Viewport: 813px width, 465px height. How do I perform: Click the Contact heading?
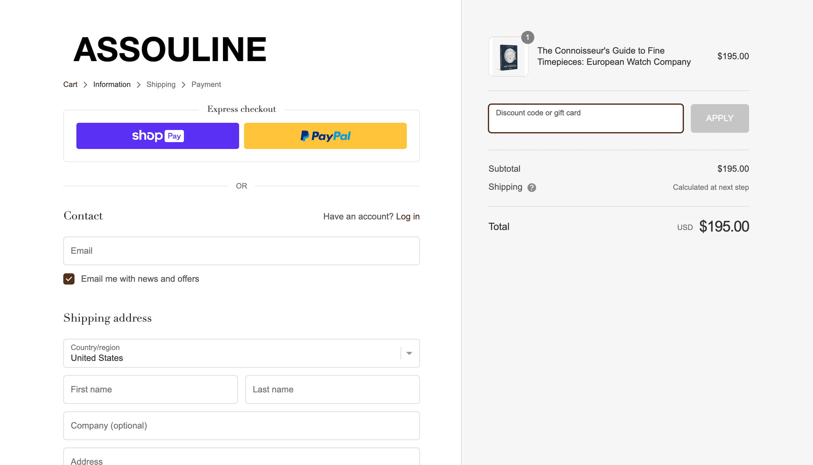pos(83,216)
